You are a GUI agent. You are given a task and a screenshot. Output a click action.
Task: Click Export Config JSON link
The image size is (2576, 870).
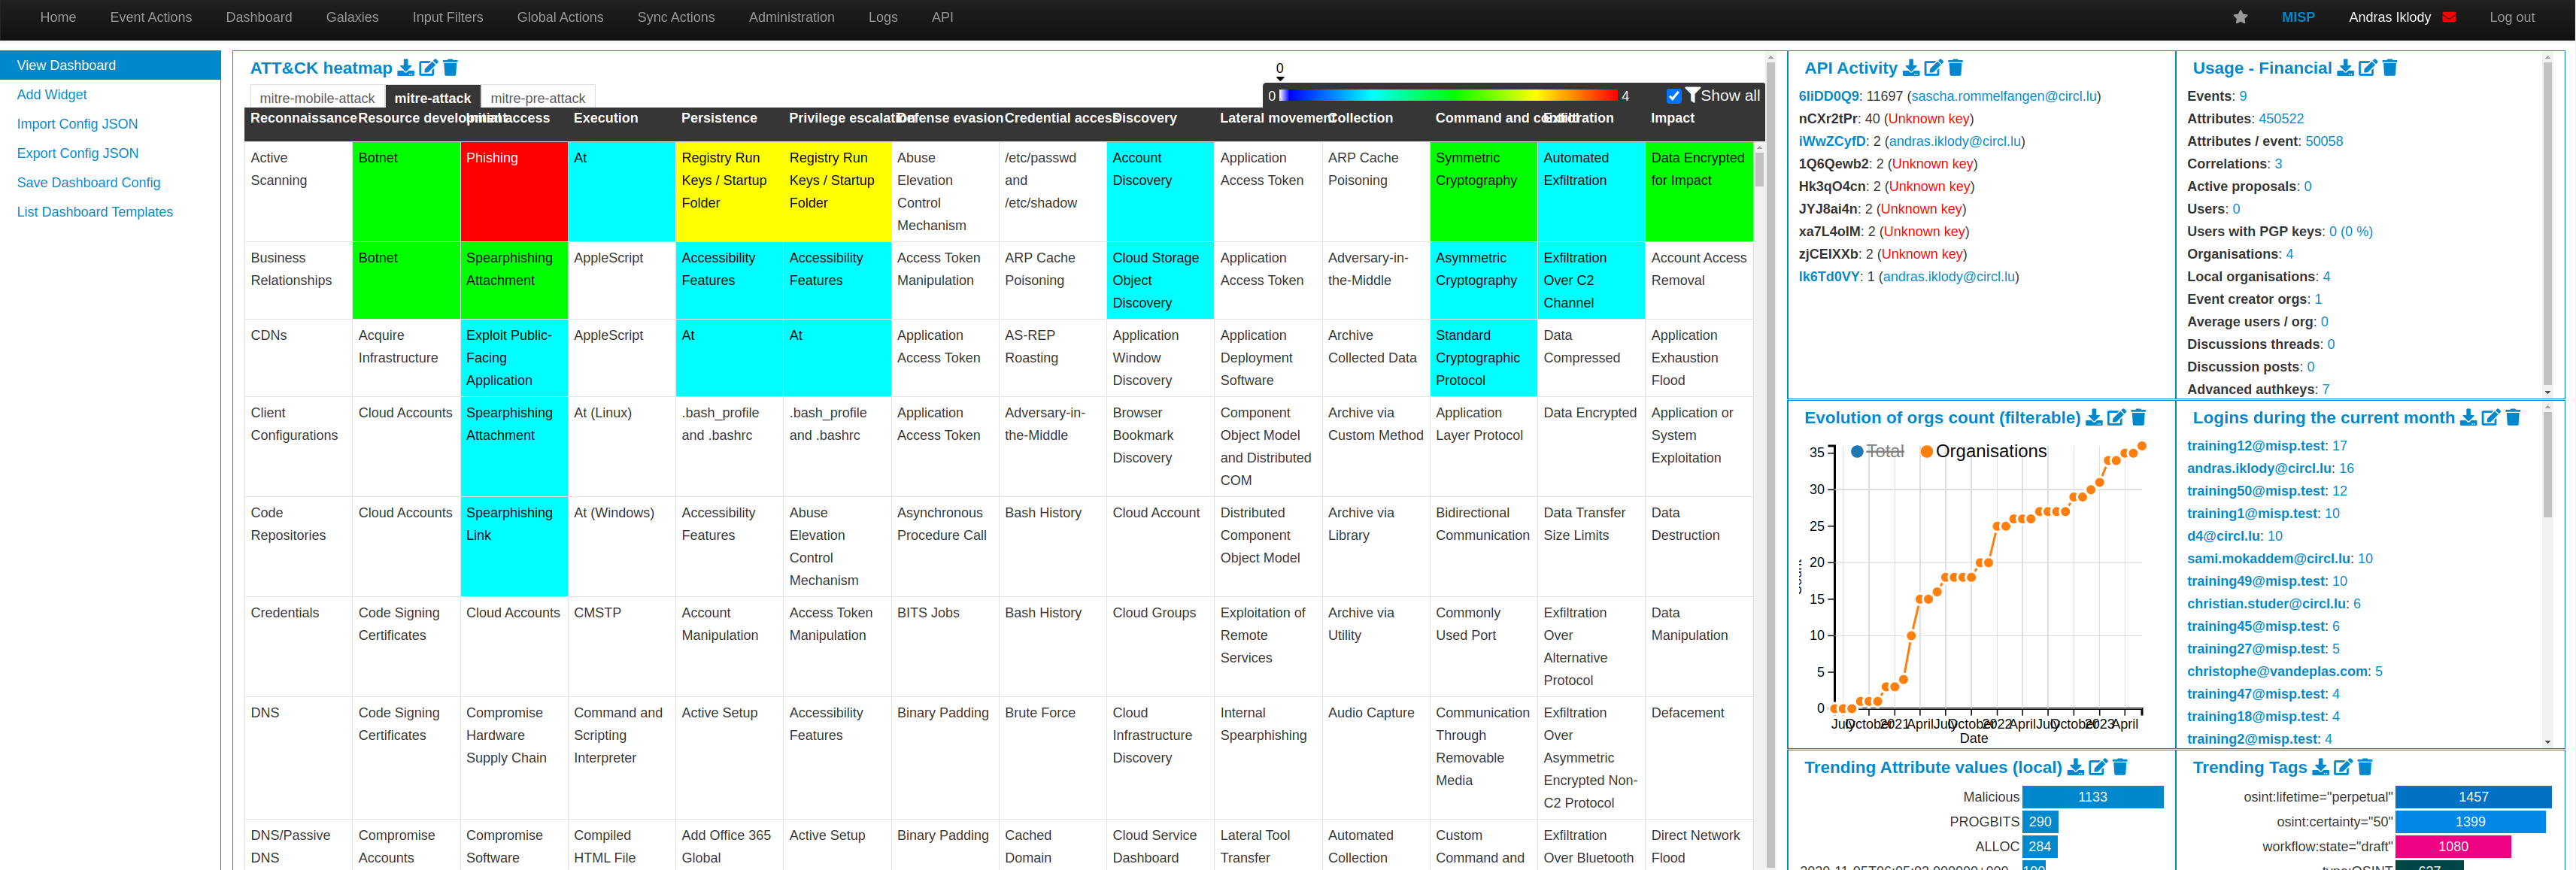78,153
